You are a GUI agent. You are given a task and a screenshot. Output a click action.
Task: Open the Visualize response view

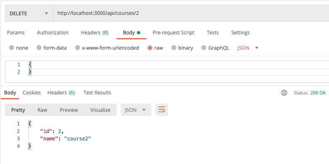point(100,110)
